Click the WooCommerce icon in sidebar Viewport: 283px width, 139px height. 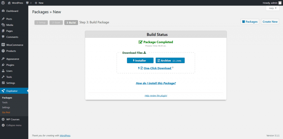click(x=3, y=45)
